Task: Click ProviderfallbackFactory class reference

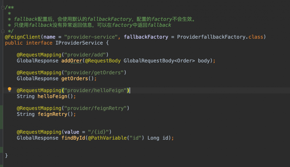Action: click(x=211, y=37)
